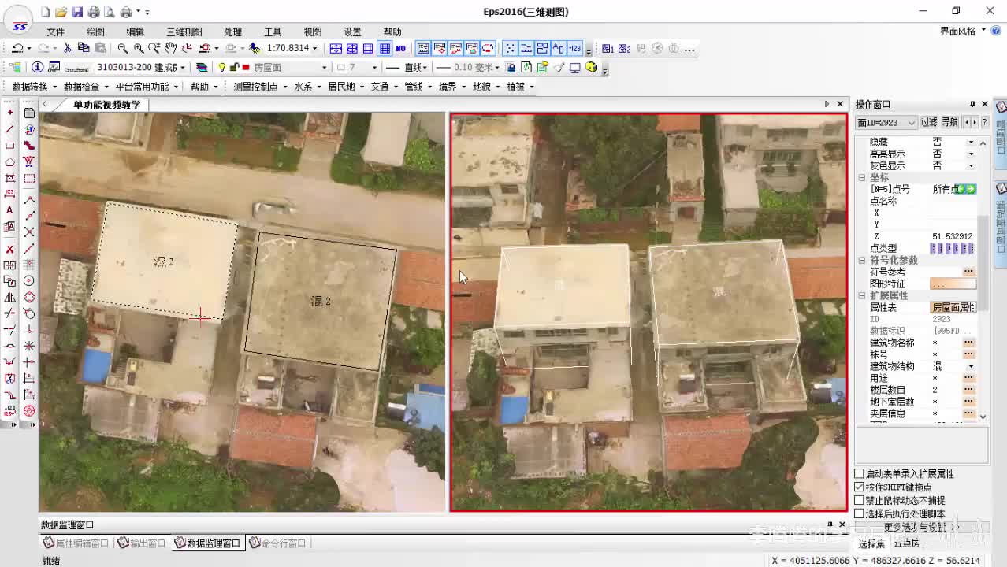Uncheck 按住SHIFT键拖点 checkbox
This screenshot has width=1007, height=567.
pyautogui.click(x=860, y=487)
